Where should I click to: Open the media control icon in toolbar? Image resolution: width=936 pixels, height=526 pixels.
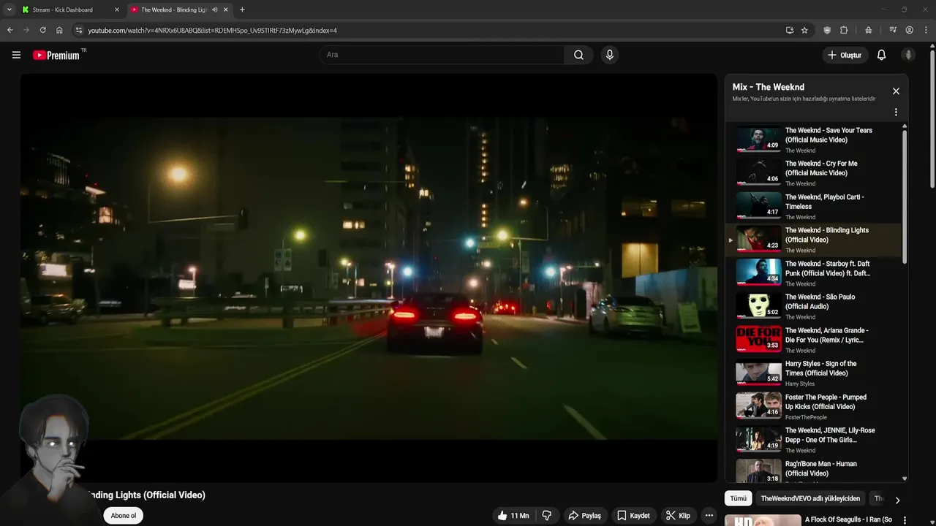(892, 30)
